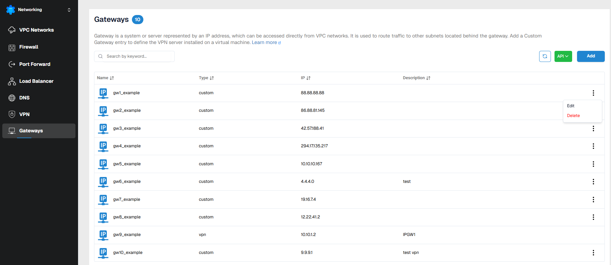Go to the Firewall section

click(x=29, y=47)
